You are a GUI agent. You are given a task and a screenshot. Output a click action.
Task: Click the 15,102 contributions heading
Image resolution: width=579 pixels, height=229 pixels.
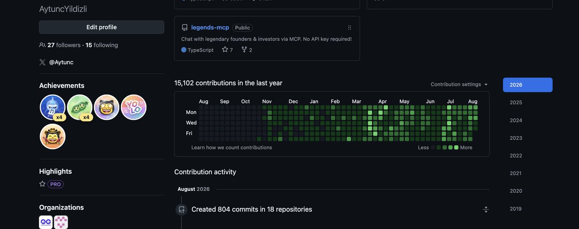coord(228,83)
